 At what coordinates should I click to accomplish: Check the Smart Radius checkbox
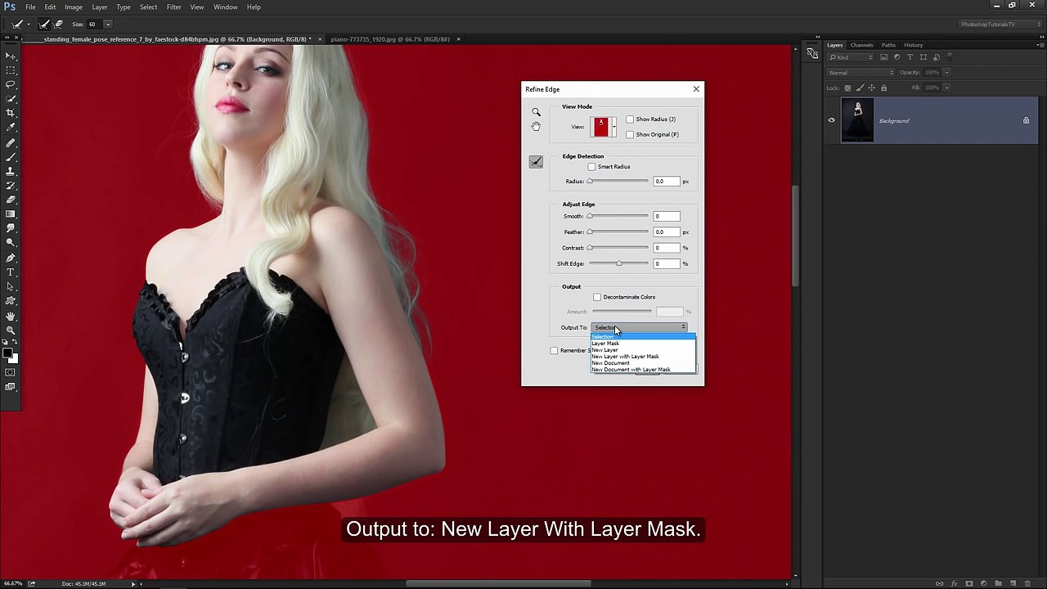[x=591, y=167]
